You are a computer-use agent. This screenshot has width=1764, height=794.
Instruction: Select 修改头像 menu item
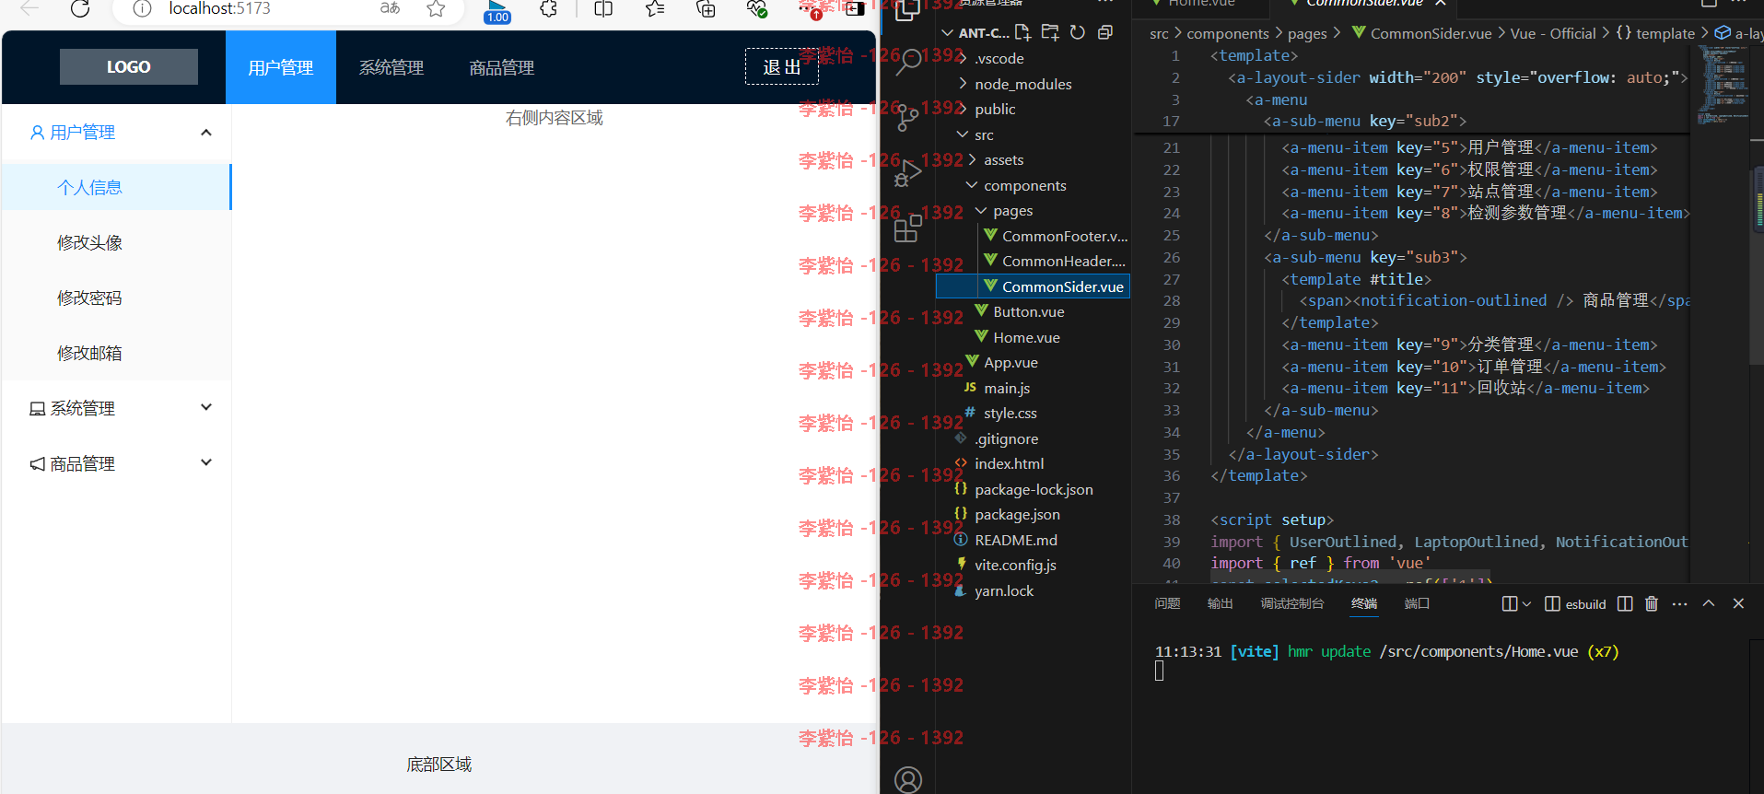tap(116, 242)
